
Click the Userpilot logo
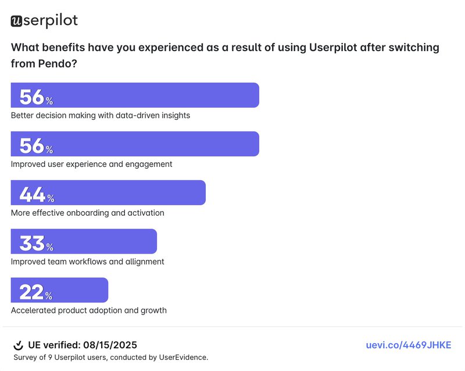(x=44, y=21)
